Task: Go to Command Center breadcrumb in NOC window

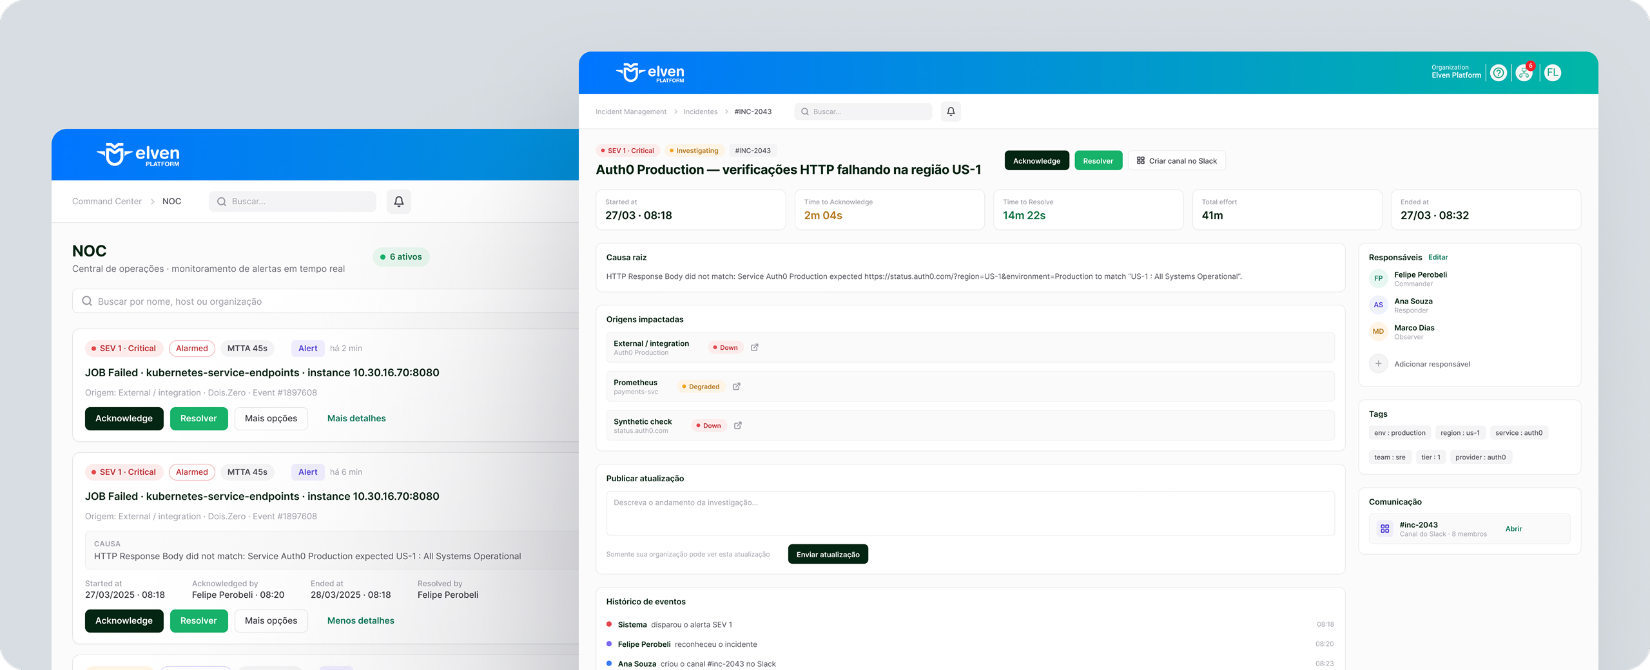Action: click(107, 201)
